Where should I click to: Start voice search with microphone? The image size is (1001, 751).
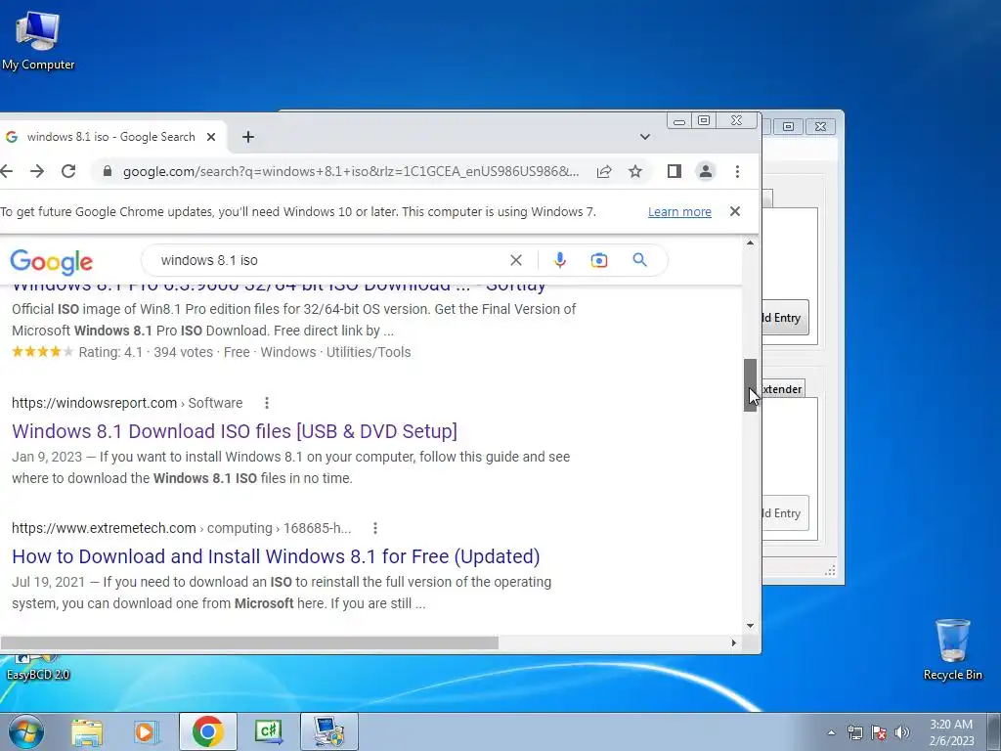point(560,260)
